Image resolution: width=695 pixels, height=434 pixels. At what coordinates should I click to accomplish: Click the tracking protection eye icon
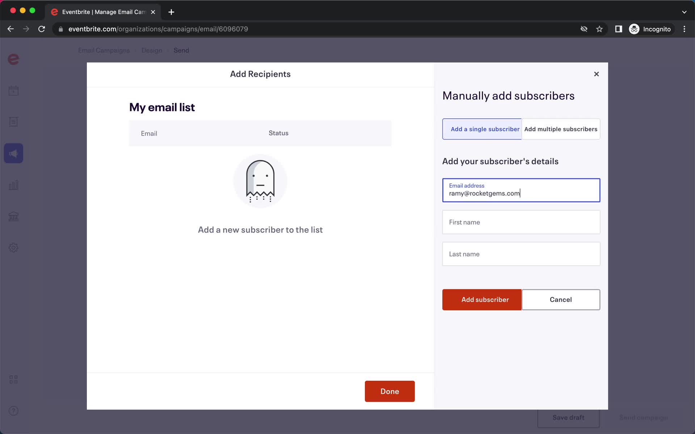click(x=584, y=29)
